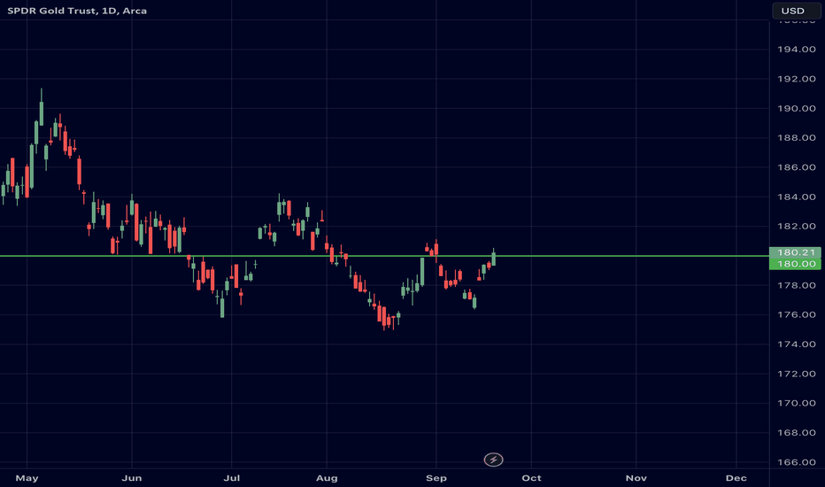This screenshot has height=487, width=825.
Task: Click the 172.00 price axis label
Action: [x=797, y=374]
